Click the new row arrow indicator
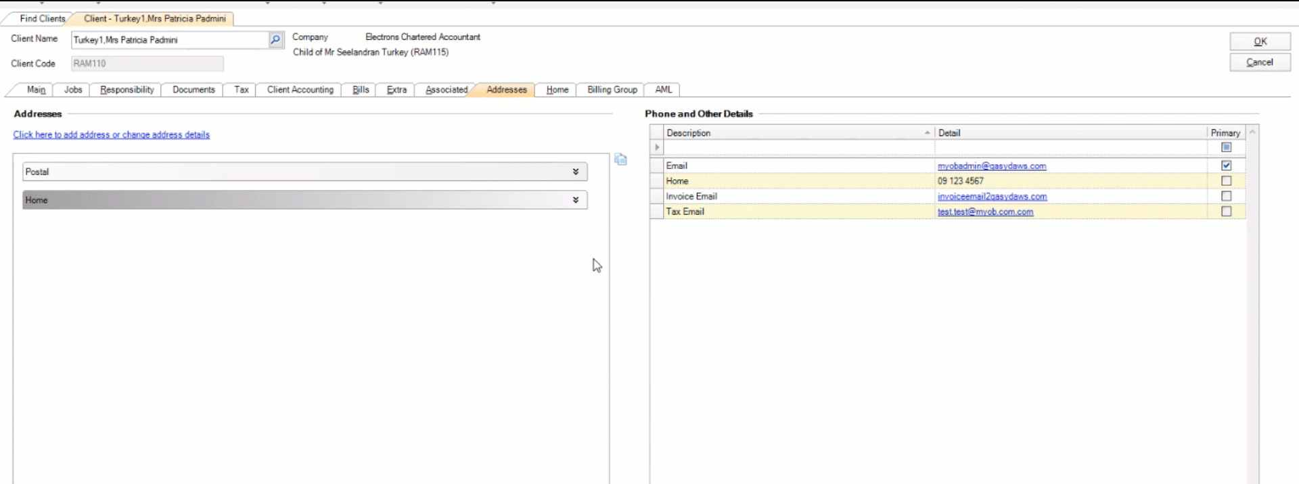This screenshot has width=1299, height=484. click(x=656, y=147)
